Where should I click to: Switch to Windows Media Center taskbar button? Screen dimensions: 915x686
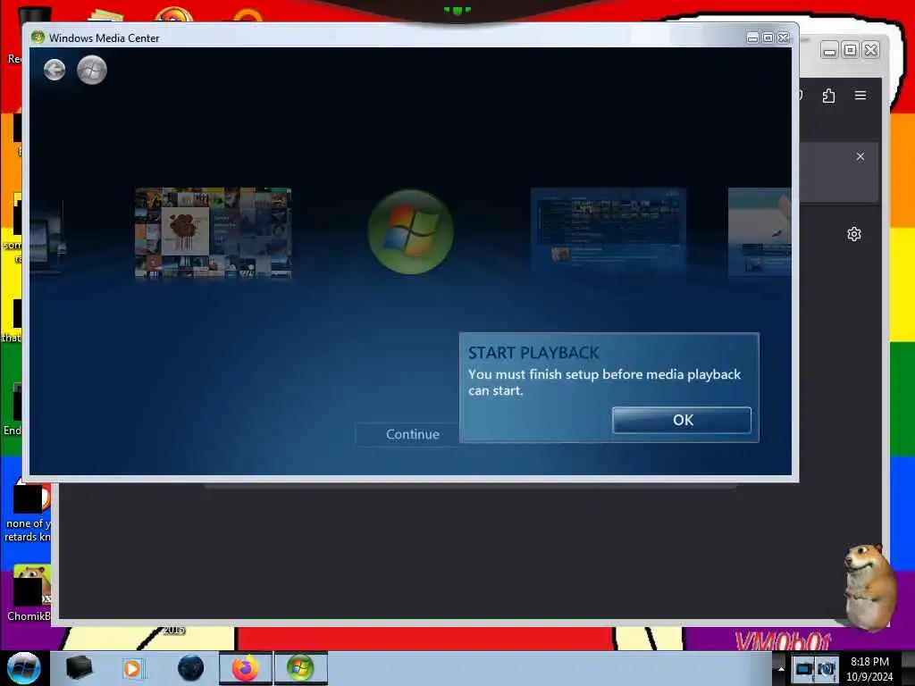click(300, 668)
